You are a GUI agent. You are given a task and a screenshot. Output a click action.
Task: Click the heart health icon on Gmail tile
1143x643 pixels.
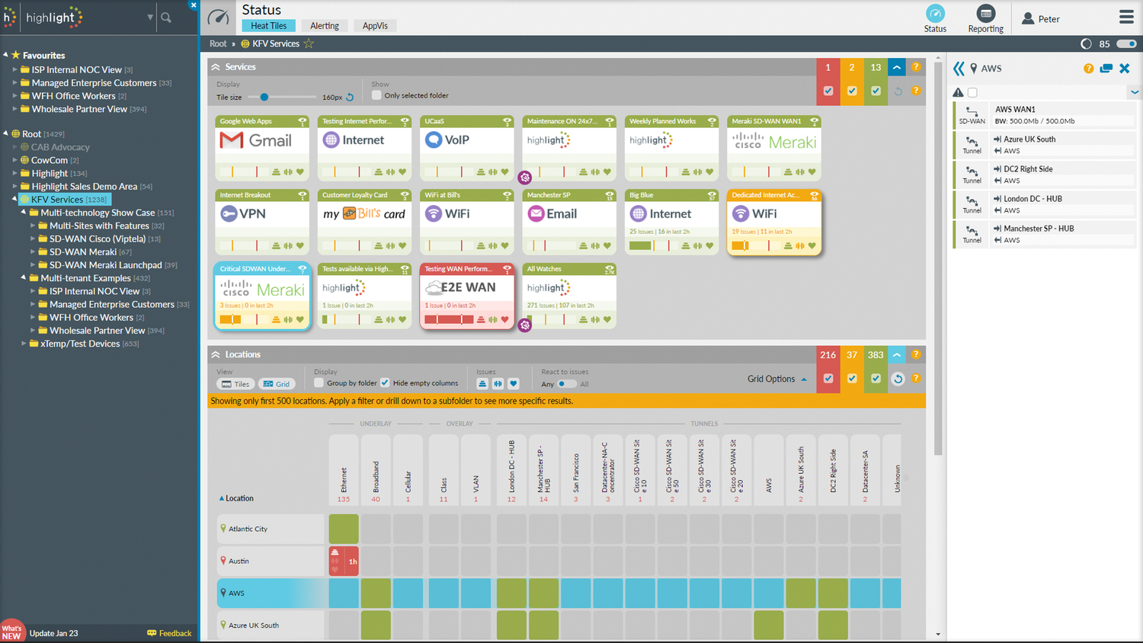point(301,171)
